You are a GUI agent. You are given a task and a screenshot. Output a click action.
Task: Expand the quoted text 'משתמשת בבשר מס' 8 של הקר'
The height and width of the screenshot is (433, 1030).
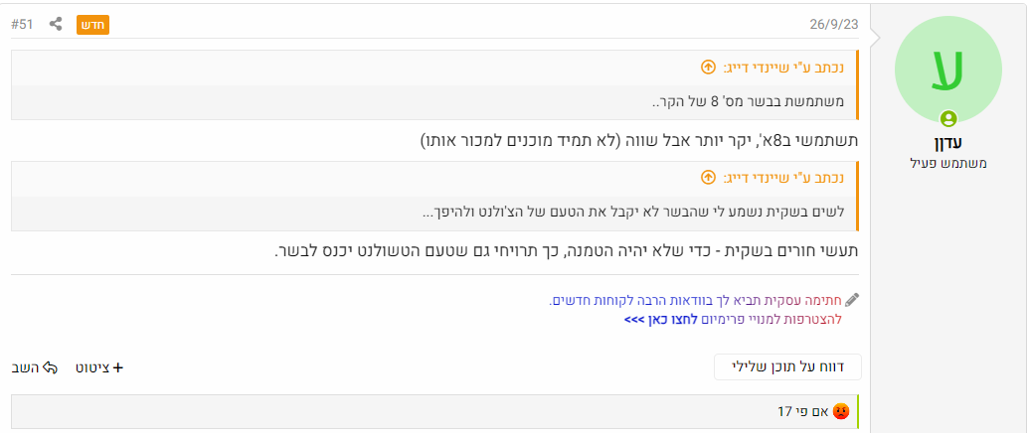(748, 102)
